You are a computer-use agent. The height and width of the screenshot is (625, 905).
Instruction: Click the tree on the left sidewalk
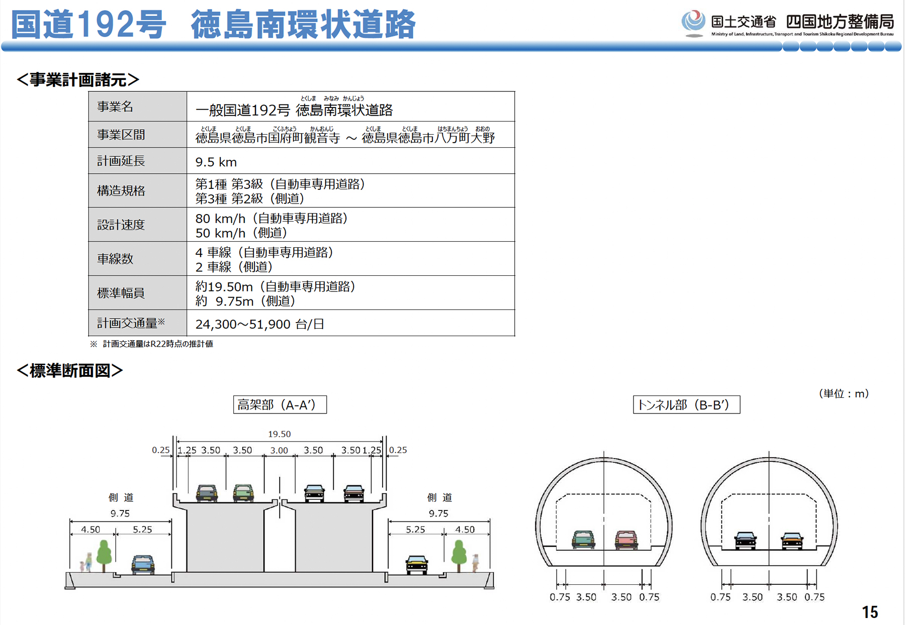(104, 555)
